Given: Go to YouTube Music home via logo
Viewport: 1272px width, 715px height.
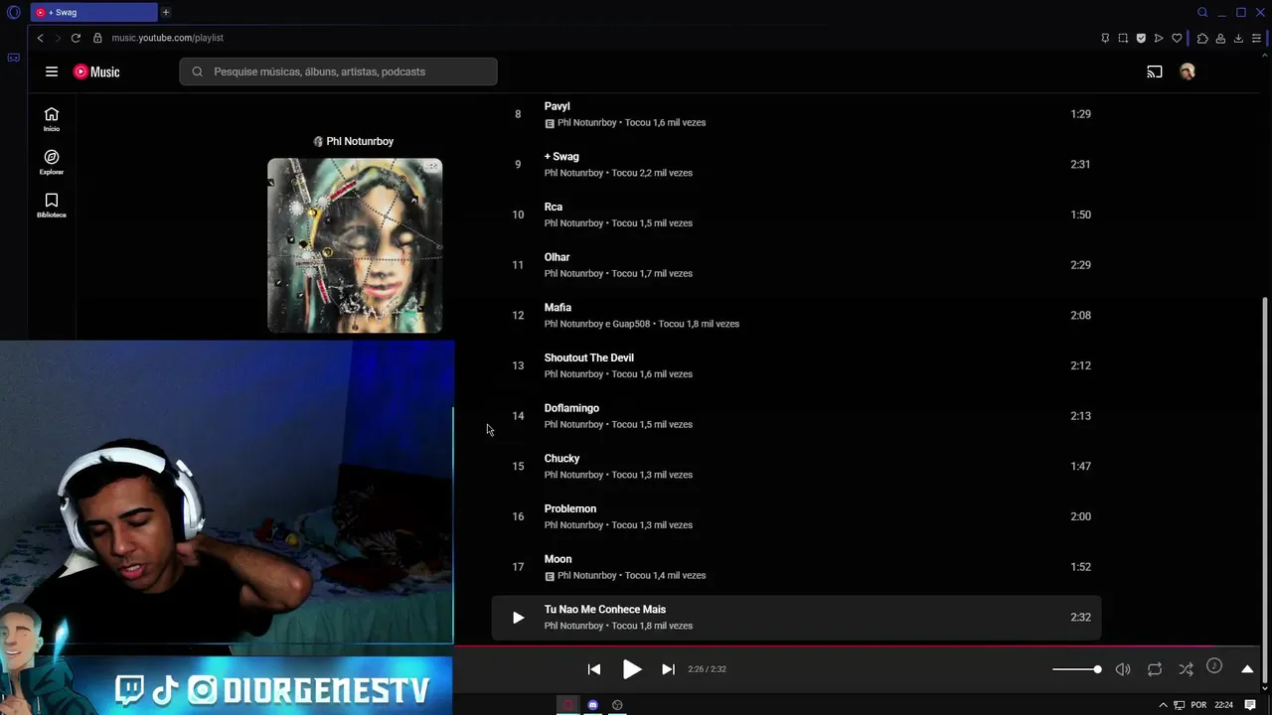Looking at the screenshot, I should 96,71.
